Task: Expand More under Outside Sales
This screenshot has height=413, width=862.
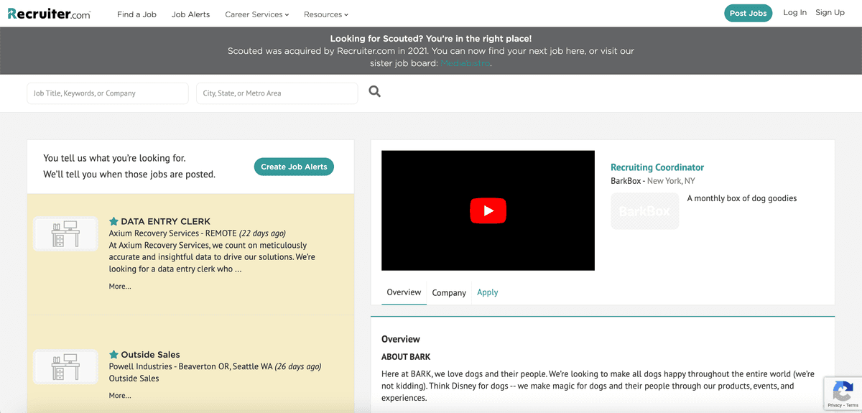Action: pyautogui.click(x=120, y=396)
